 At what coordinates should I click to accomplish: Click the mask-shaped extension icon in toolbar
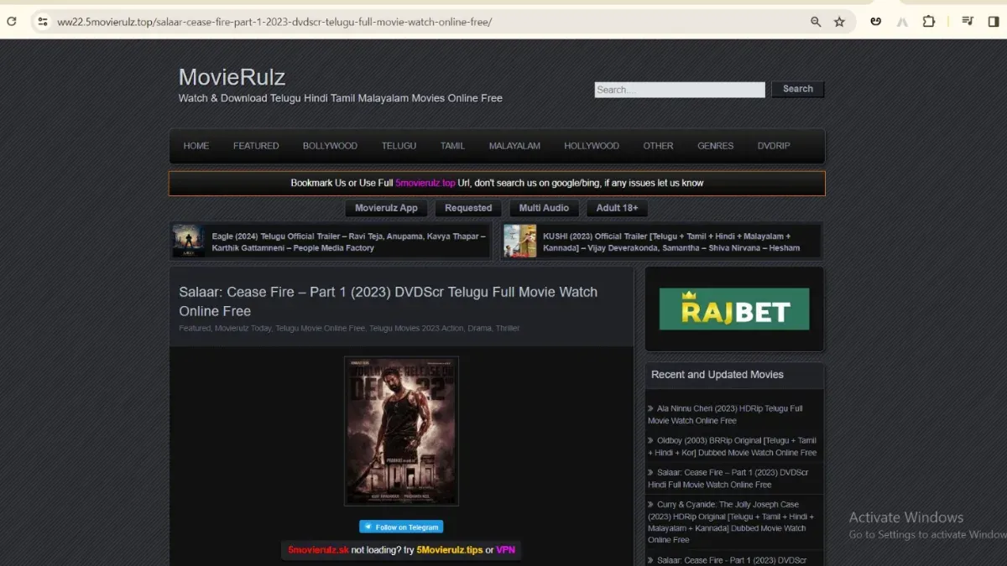pyautogui.click(x=876, y=22)
